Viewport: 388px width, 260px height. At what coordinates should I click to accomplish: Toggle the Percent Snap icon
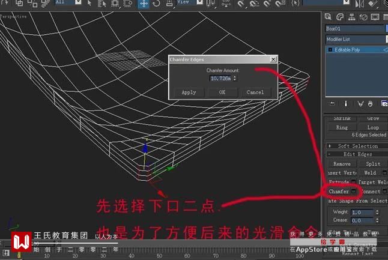click(x=267, y=4)
